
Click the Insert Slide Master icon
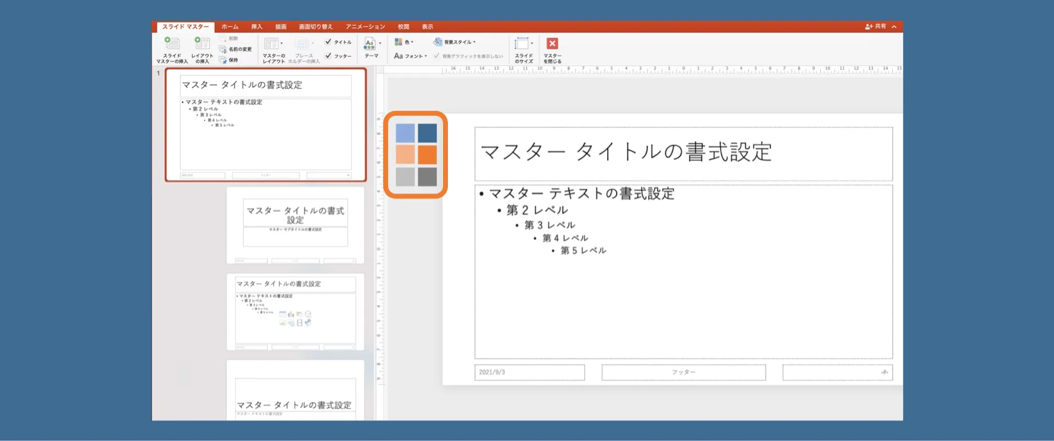click(x=172, y=44)
